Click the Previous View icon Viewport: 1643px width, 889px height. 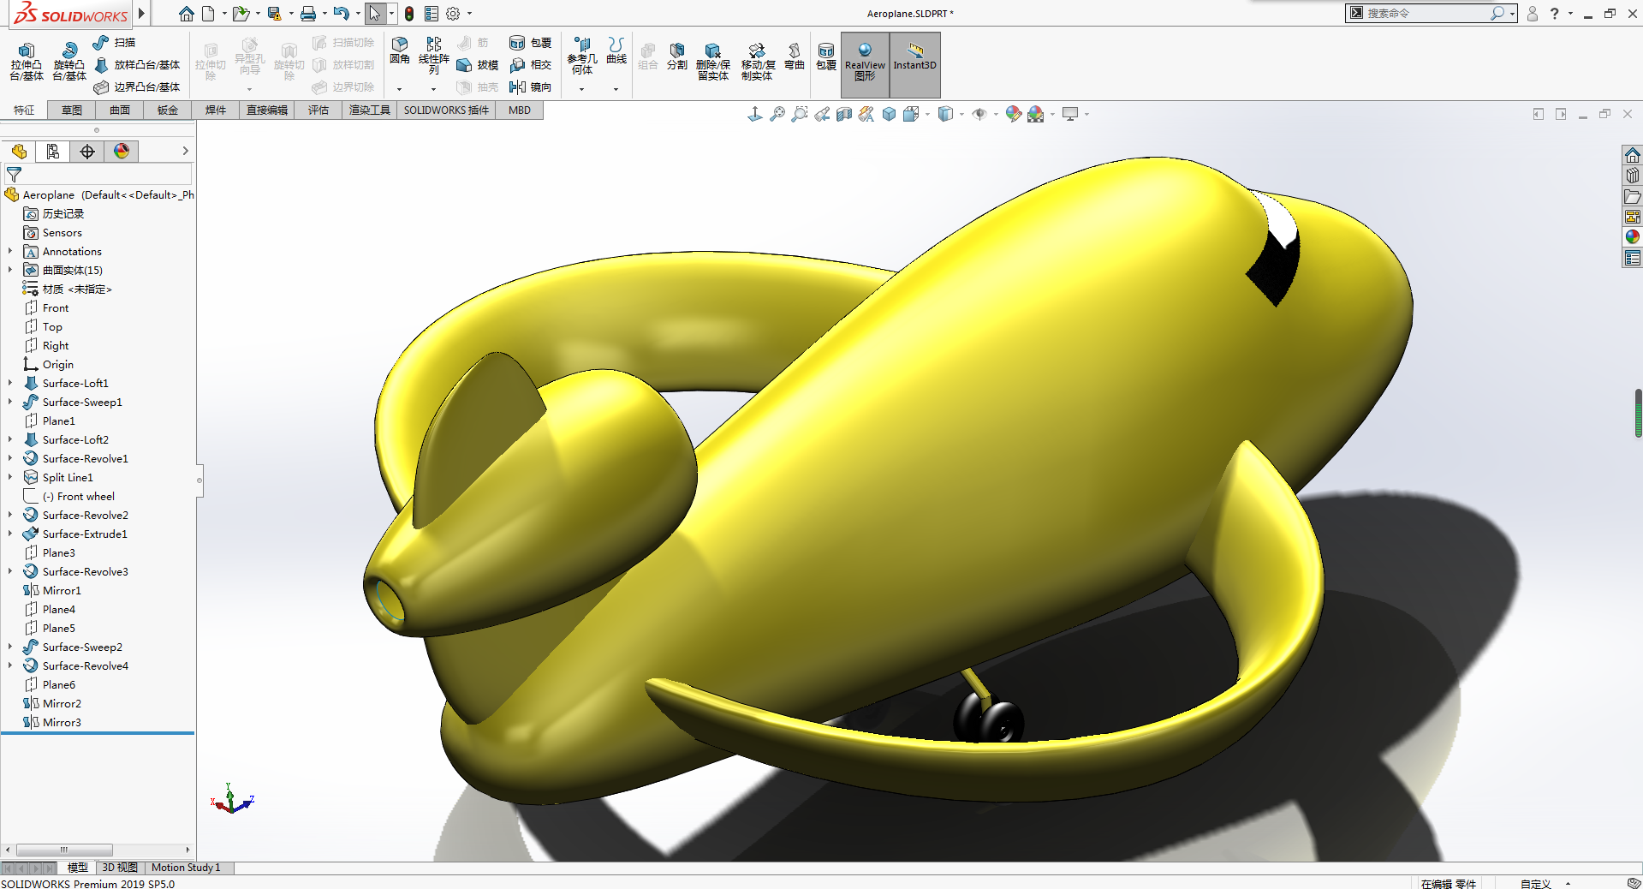pyautogui.click(x=822, y=114)
